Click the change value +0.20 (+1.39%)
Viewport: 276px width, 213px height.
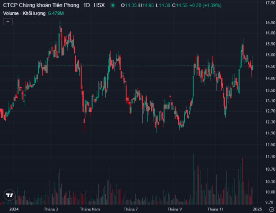pos(205,5)
